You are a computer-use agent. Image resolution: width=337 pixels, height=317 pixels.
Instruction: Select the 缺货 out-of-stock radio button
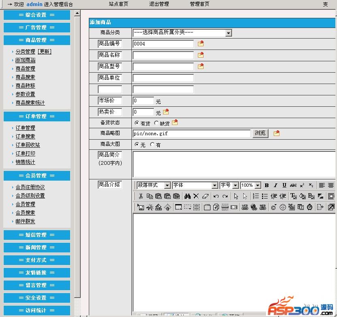click(x=156, y=123)
